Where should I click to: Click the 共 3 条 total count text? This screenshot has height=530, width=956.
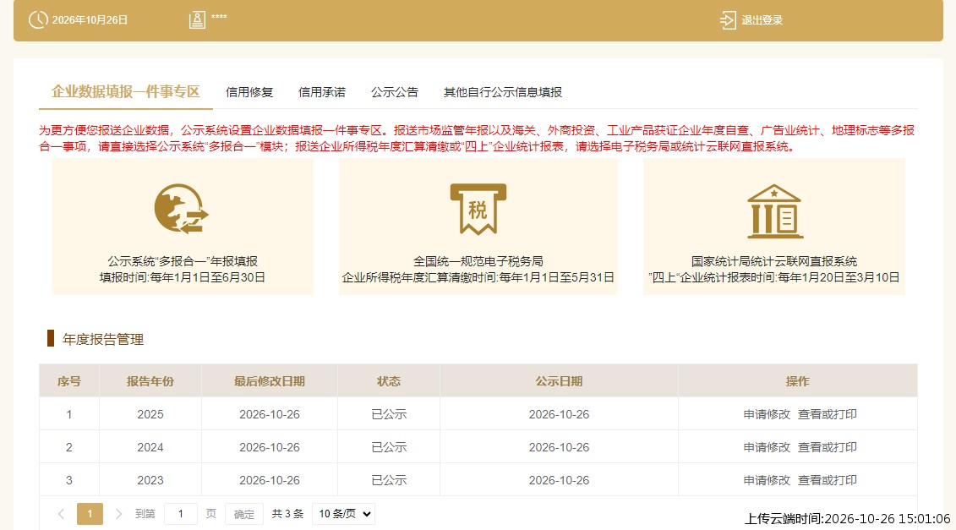tap(287, 514)
